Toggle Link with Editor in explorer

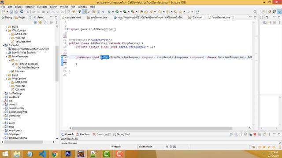pos(40,22)
